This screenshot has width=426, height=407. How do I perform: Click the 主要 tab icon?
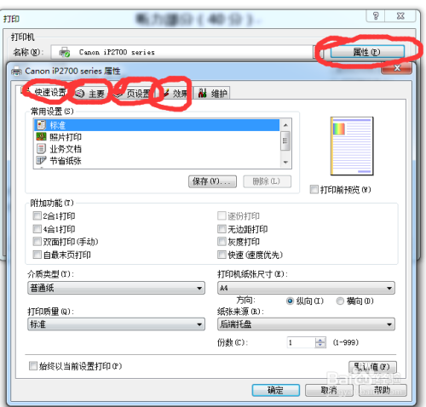click(80, 94)
